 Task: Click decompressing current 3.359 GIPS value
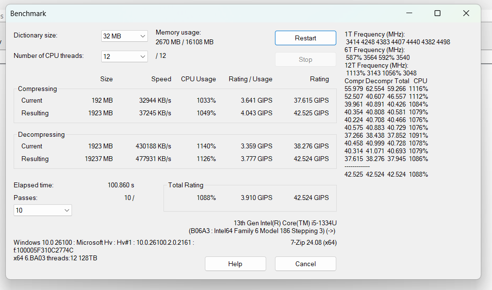point(256,146)
